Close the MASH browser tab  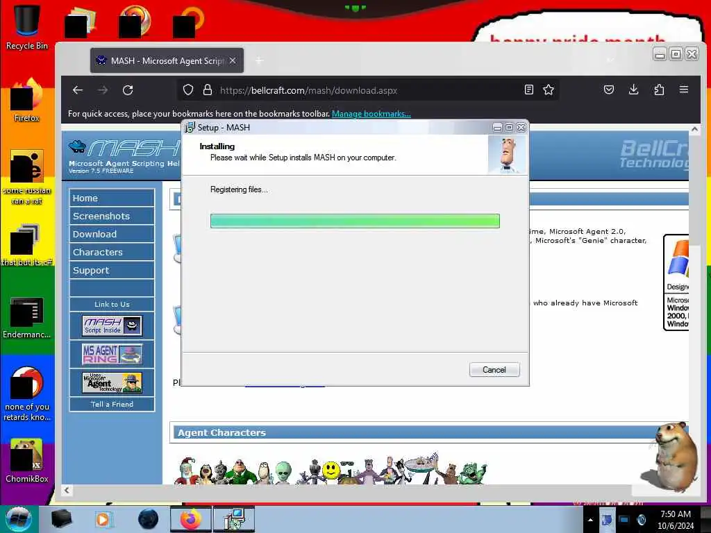tap(232, 60)
